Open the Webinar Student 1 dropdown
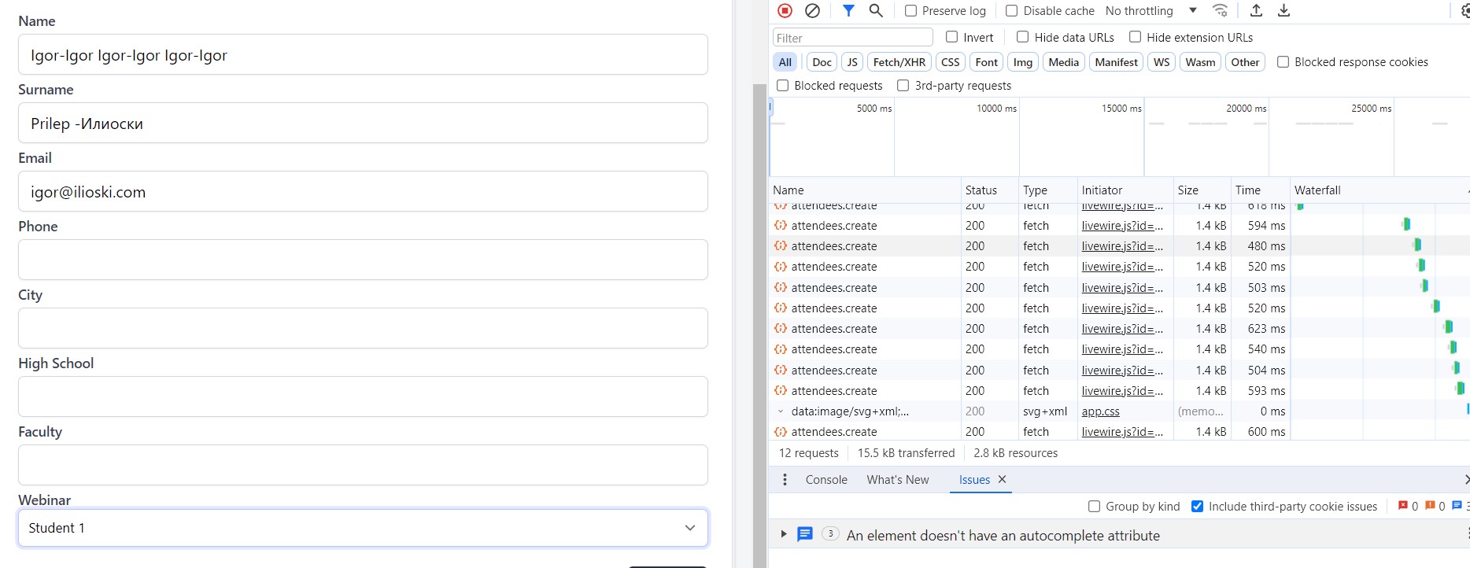 (x=363, y=528)
